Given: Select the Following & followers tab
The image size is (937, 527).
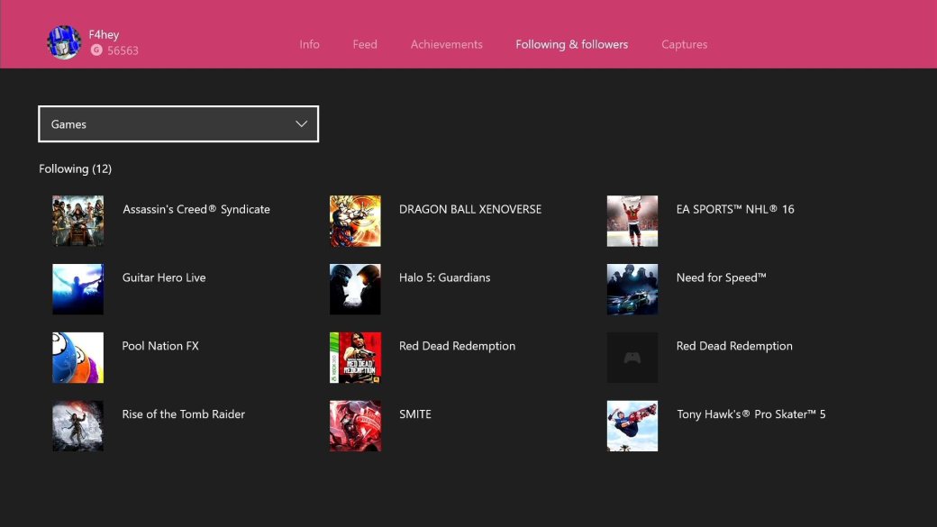Looking at the screenshot, I should pyautogui.click(x=572, y=44).
